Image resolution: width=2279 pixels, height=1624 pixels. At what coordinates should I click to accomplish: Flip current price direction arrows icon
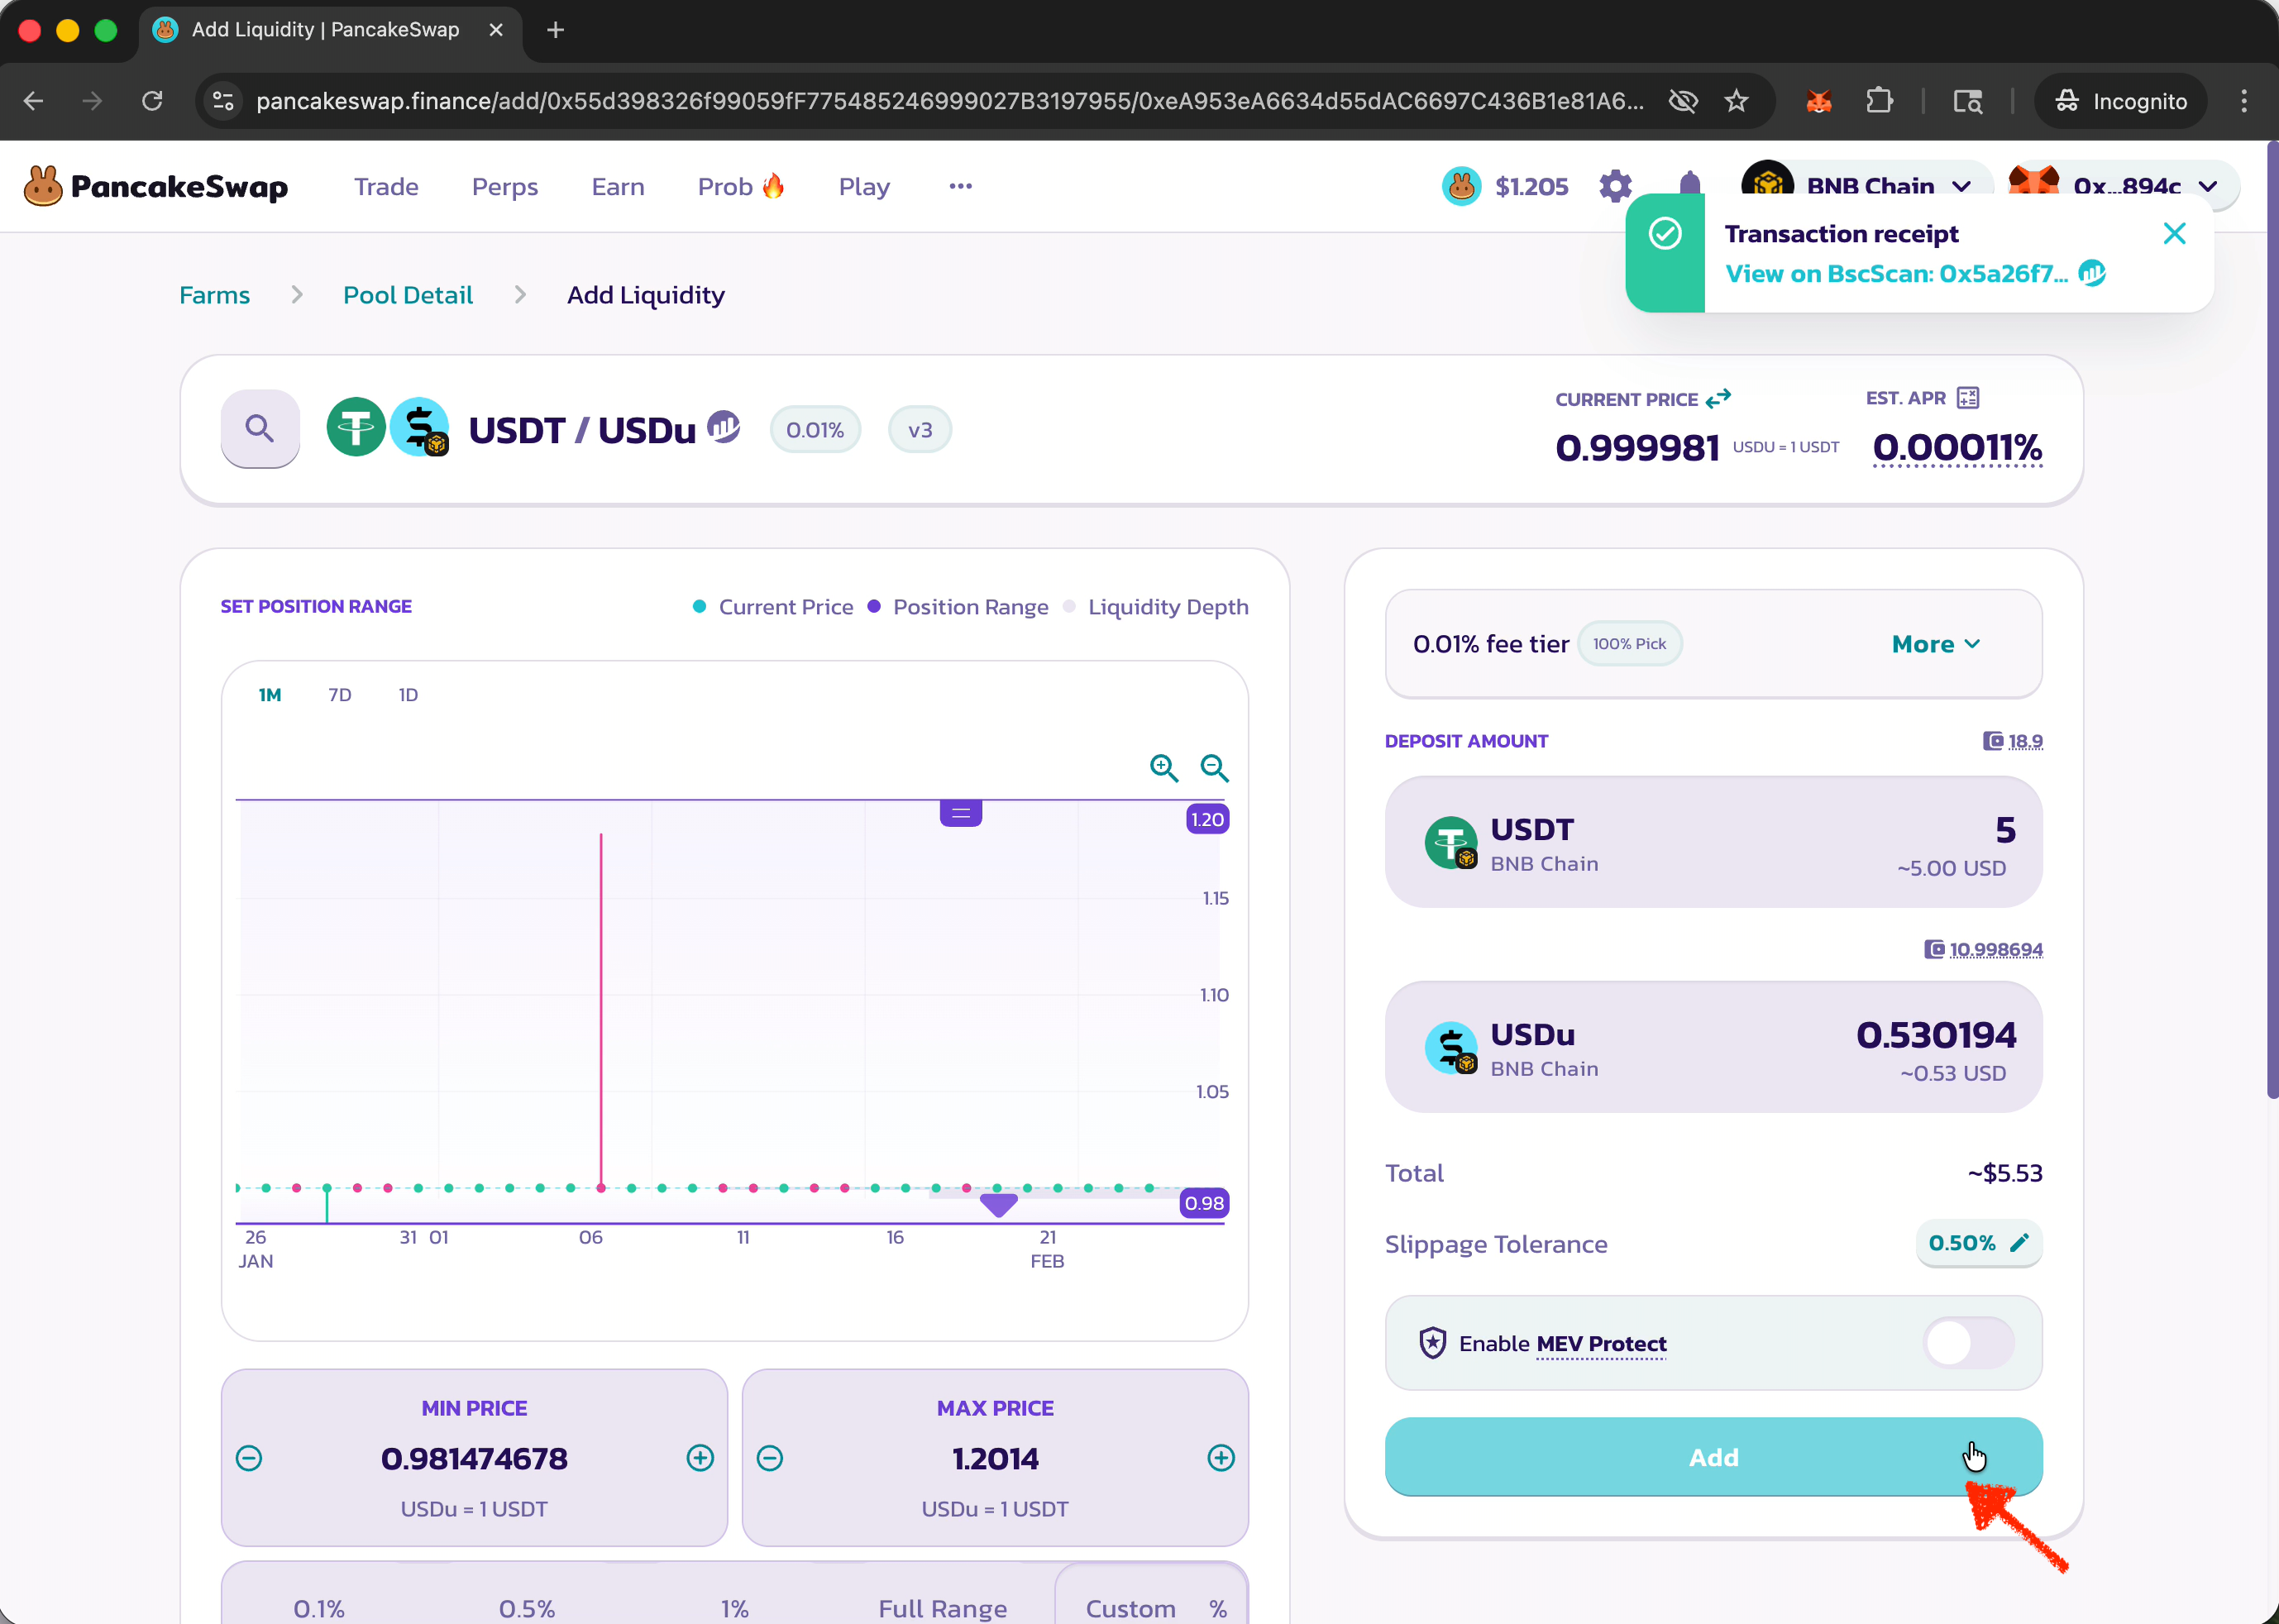click(x=1718, y=398)
